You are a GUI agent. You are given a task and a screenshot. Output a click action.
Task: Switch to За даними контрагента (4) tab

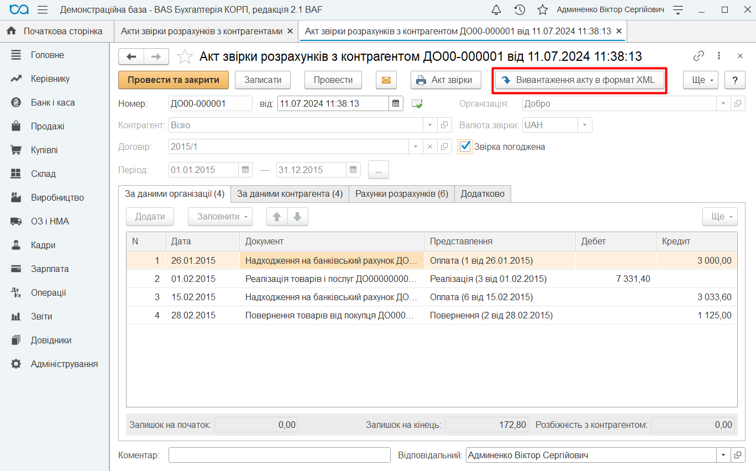coord(290,194)
